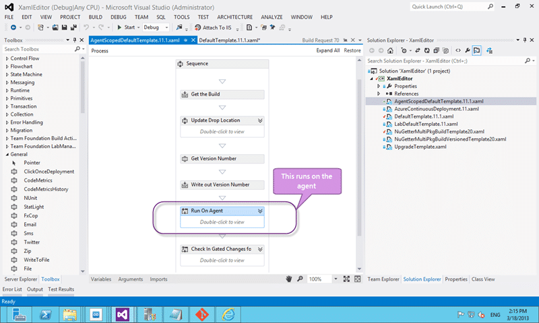The width and height of the screenshot is (539, 323).
Task: Open the BUILD menu
Action: [95, 17]
